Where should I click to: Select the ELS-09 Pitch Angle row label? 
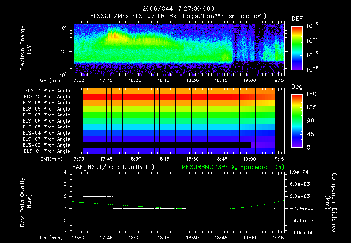46,103
